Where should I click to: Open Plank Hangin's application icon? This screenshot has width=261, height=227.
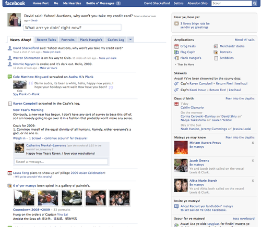point(176,58)
